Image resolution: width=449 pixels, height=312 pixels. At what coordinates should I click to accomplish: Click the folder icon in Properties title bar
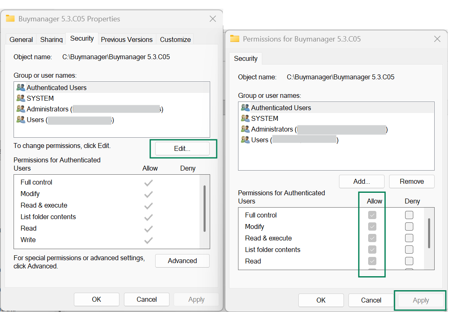(x=10, y=18)
